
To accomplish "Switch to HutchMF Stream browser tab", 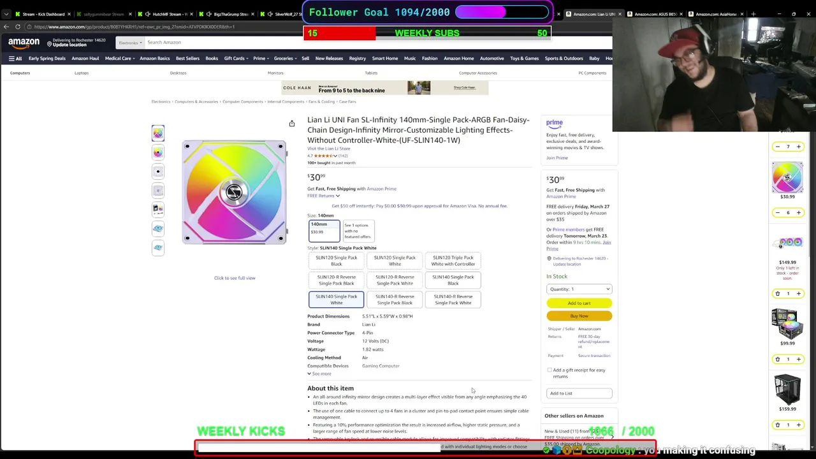I will click(167, 14).
